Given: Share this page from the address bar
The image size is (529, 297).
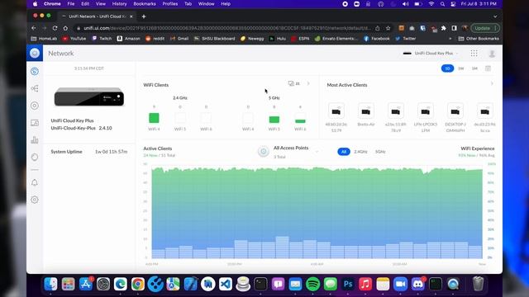Looking at the screenshot, I should click(x=378, y=28).
